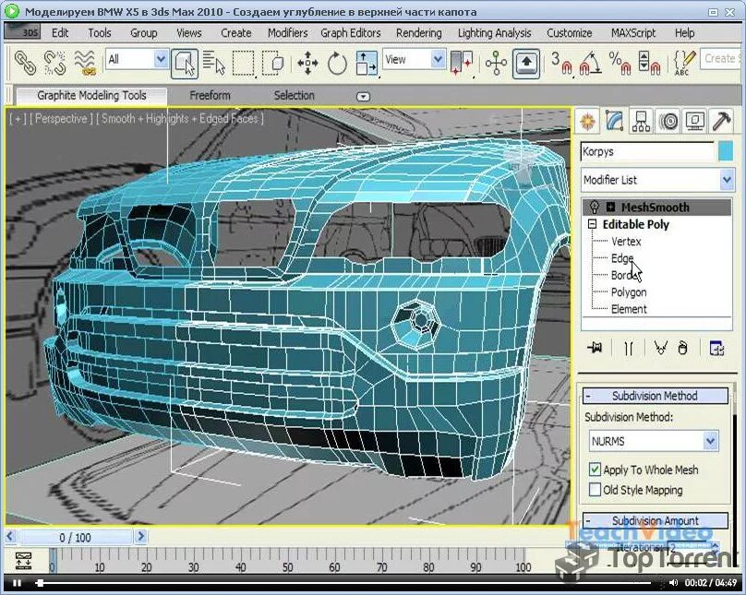Click Pin Stack icon
Viewport: 746px width, 595px height.
[x=595, y=349]
